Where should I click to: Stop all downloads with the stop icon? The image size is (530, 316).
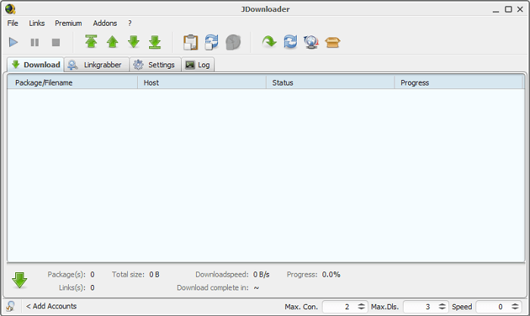[x=56, y=42]
